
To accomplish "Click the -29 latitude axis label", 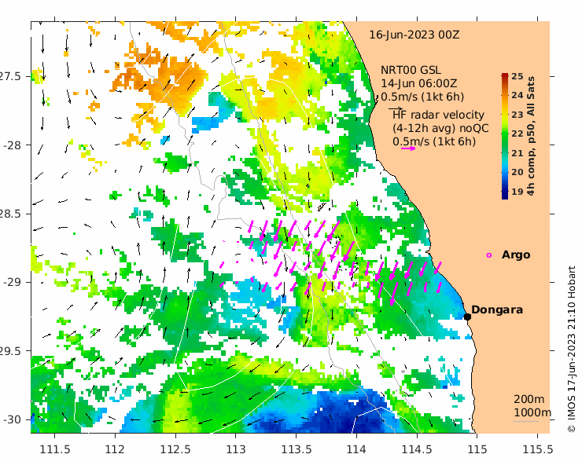I will point(13,282).
